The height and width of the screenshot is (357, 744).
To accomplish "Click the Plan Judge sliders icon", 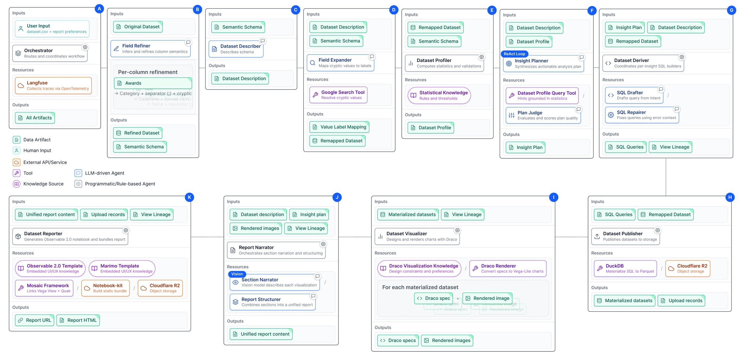I will (511, 116).
